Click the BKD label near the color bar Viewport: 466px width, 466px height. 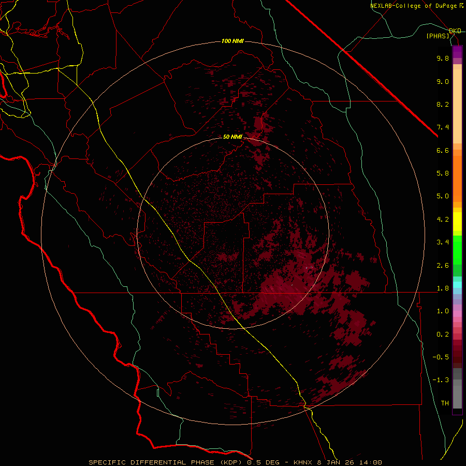pos(455,31)
